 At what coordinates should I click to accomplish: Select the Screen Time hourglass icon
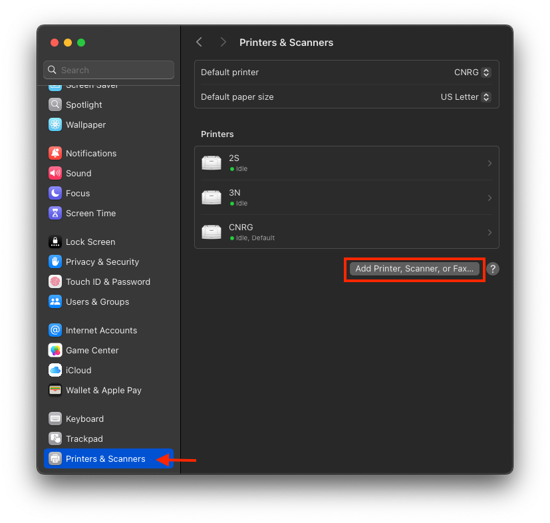[x=55, y=213]
